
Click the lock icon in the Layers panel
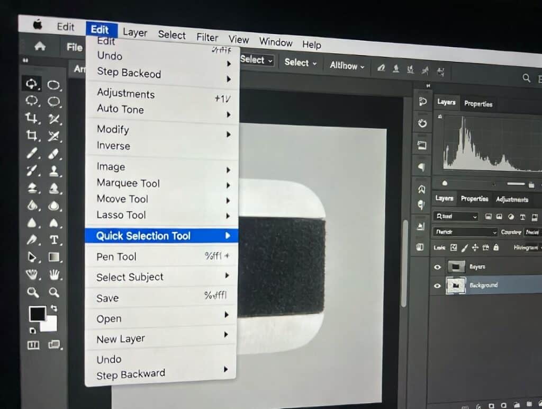496,247
